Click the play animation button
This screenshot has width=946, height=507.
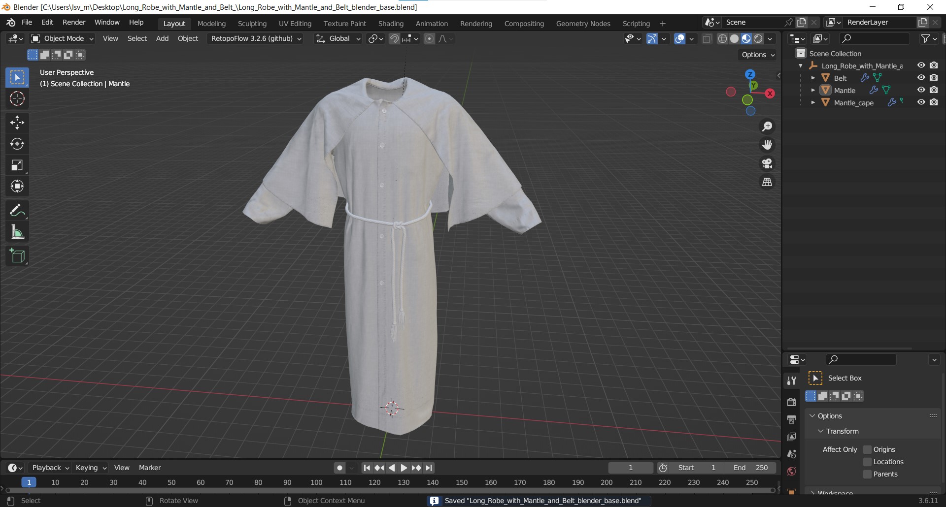point(404,468)
